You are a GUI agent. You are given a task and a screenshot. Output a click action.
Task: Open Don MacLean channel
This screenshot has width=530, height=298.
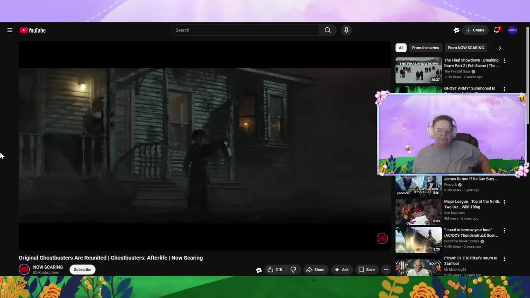(x=454, y=213)
